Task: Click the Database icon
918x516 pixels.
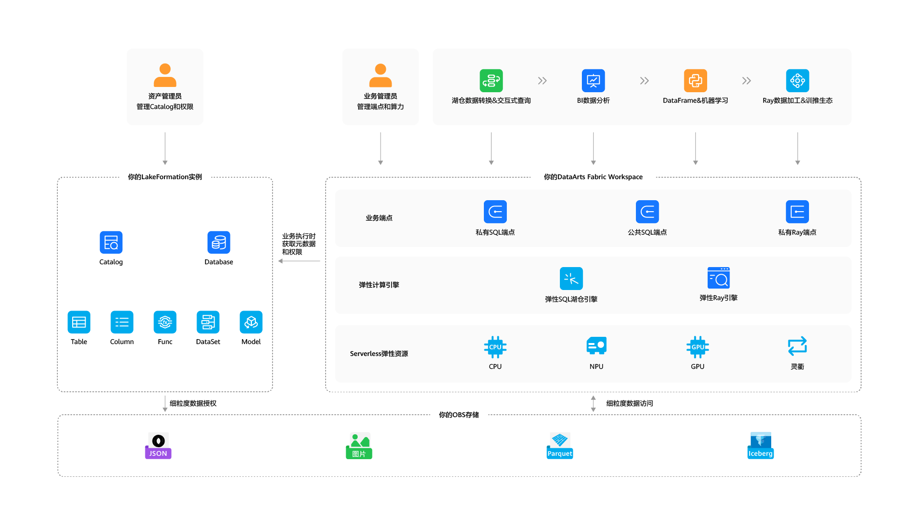Action: (x=219, y=243)
